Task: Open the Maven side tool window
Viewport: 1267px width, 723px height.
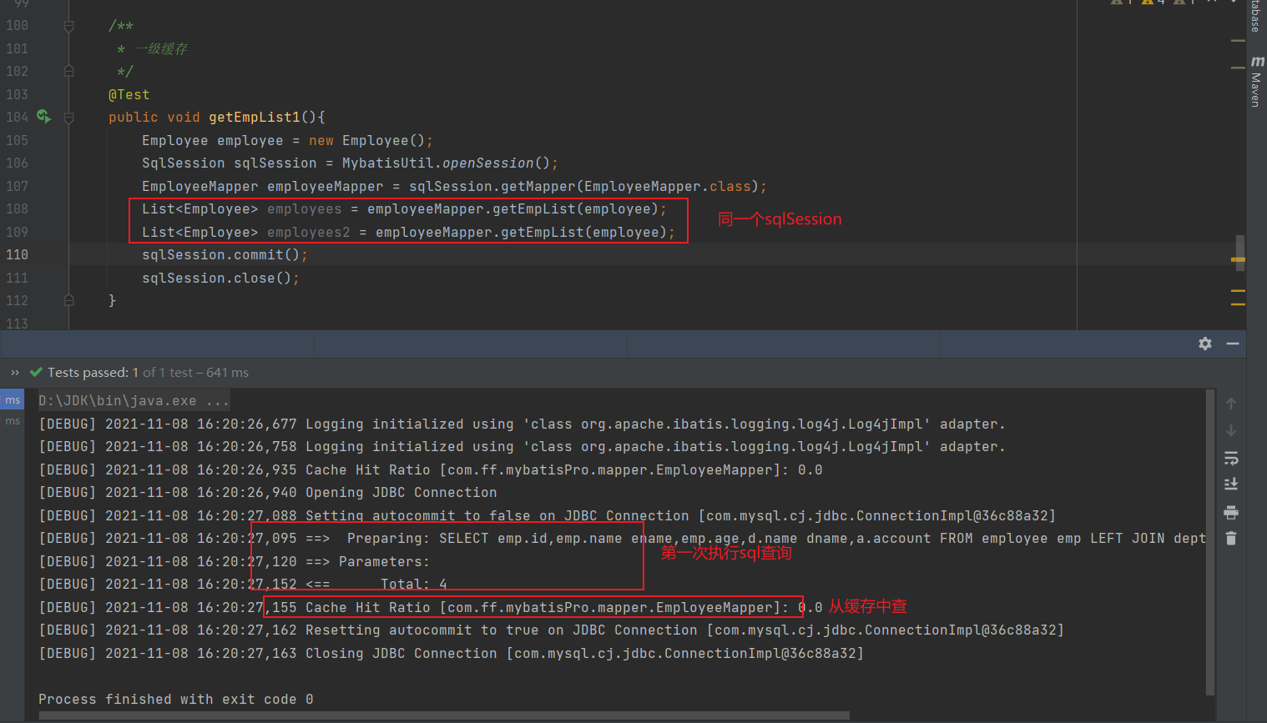Action: click(1257, 81)
